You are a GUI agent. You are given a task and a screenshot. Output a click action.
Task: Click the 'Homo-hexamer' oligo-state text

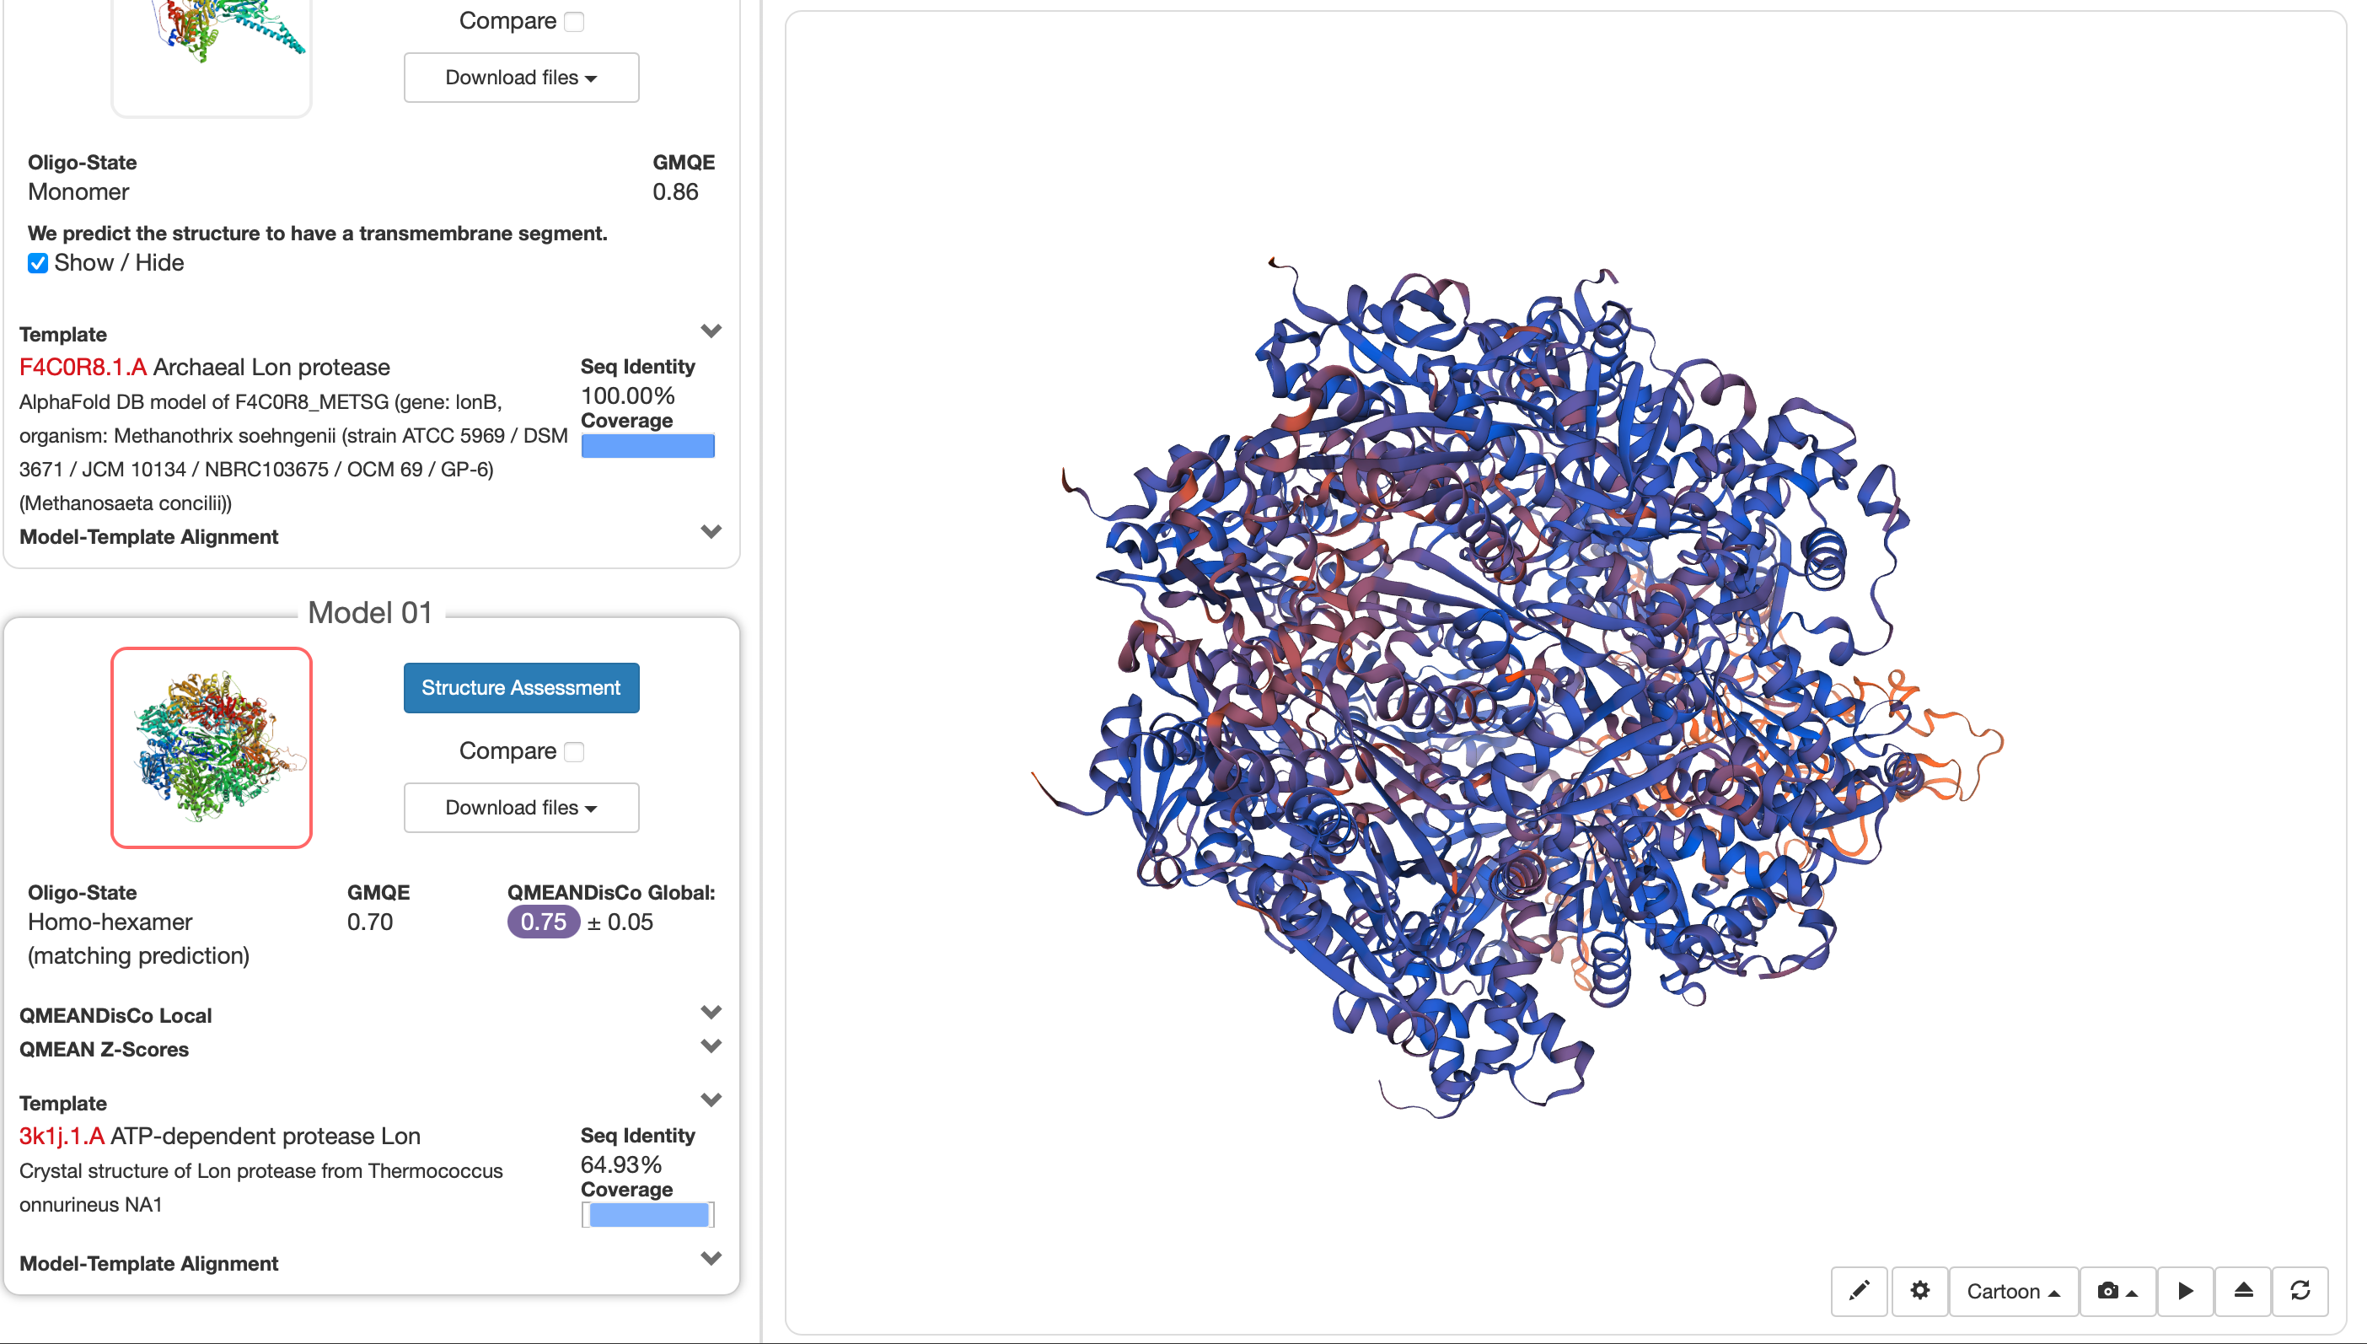110,922
